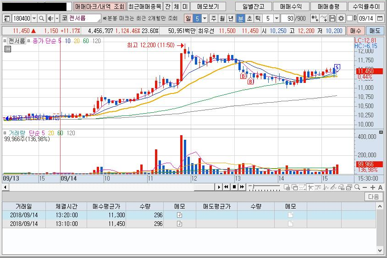Viewport: 387px width, 258px height.
Task: Save chart settings with the floppy icon
Action: pos(332,18)
